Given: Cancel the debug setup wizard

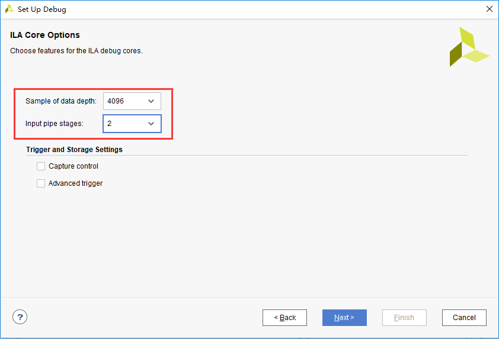Looking at the screenshot, I should [464, 317].
